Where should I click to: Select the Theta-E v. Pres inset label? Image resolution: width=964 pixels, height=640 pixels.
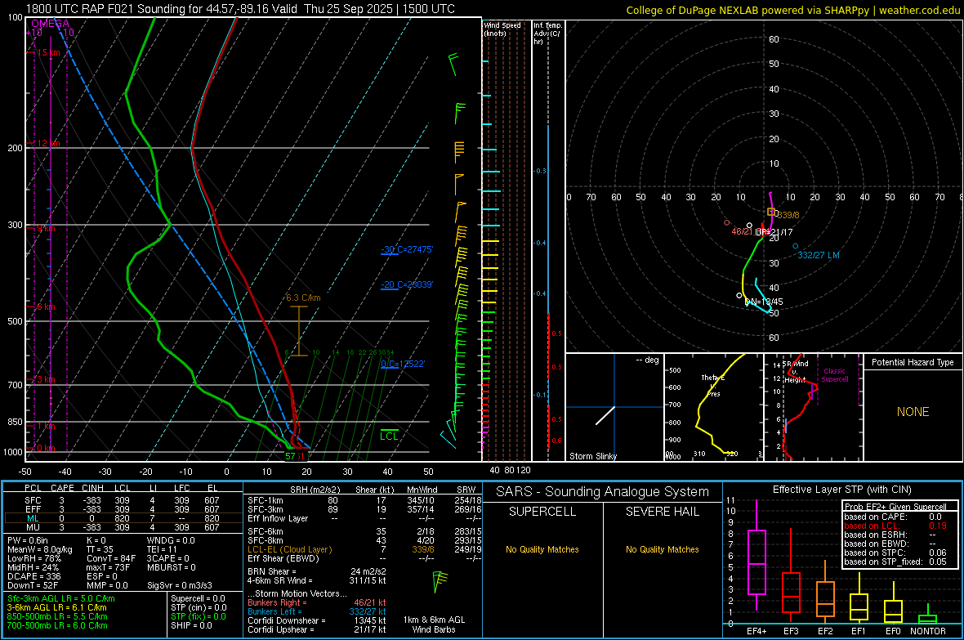[x=713, y=385]
